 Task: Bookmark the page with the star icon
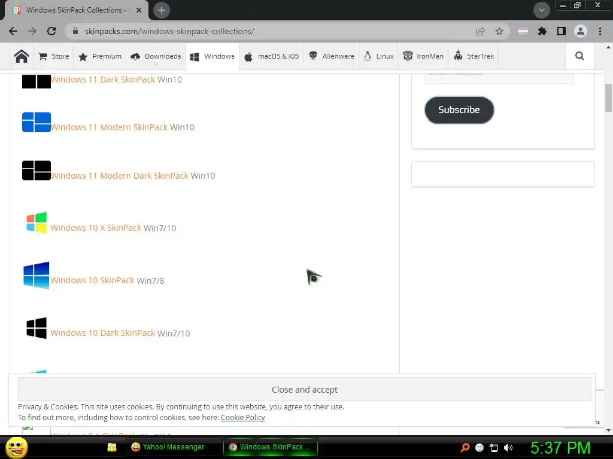[499, 31]
